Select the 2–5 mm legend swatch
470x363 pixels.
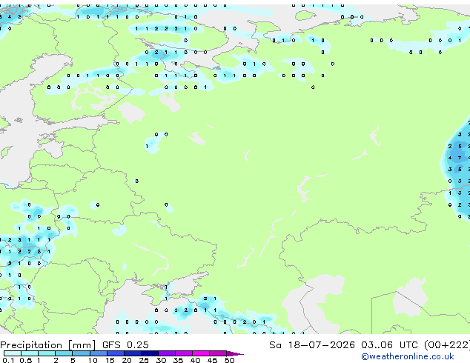pyautogui.click(x=64, y=353)
